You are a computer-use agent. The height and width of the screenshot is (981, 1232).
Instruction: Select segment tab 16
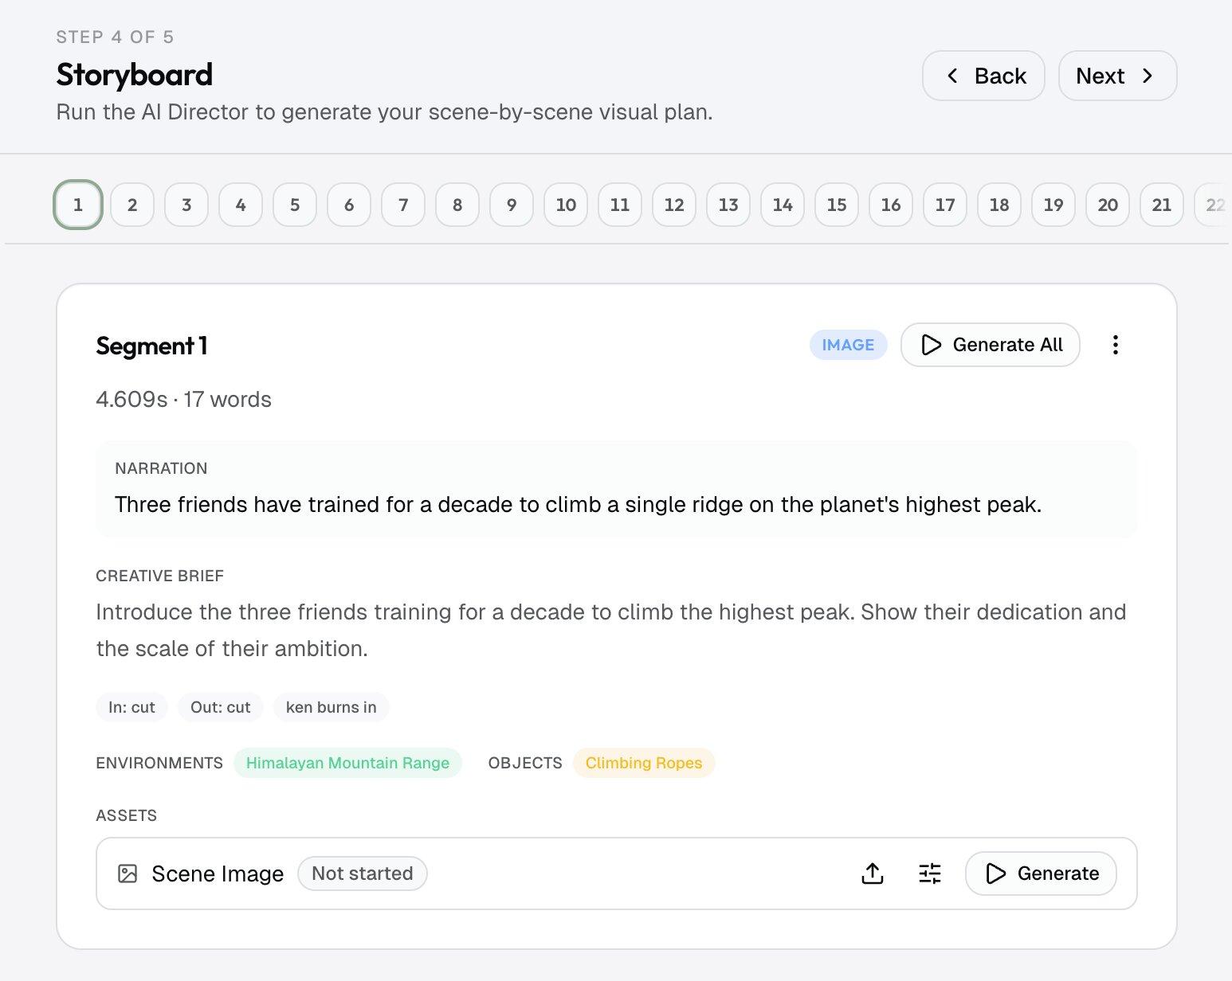tap(891, 205)
